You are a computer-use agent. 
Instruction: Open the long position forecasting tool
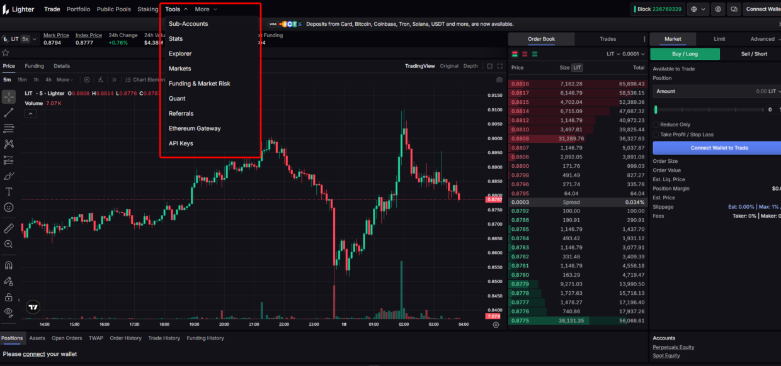[x=9, y=160]
